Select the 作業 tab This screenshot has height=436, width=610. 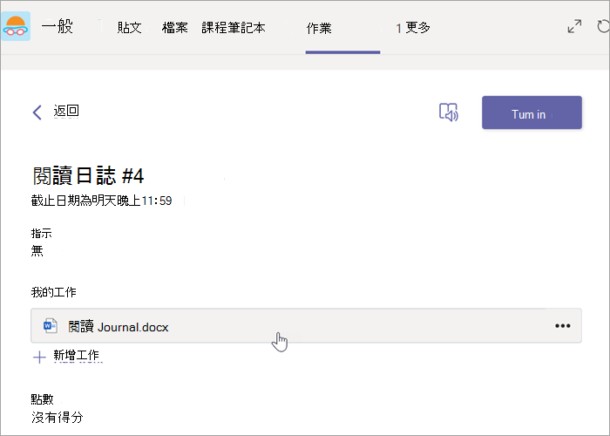(319, 29)
